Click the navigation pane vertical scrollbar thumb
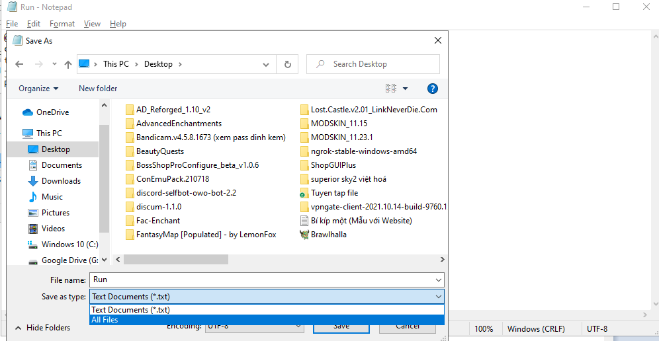The image size is (659, 341). [x=104, y=179]
